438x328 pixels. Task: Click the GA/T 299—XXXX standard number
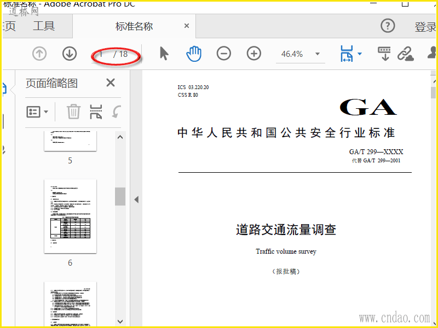(376, 152)
